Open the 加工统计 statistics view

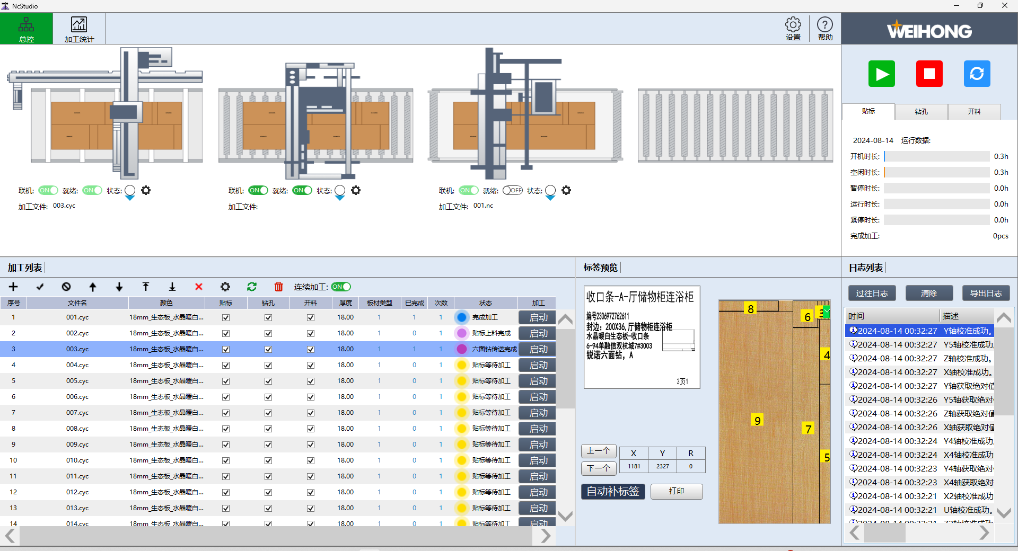(x=79, y=29)
